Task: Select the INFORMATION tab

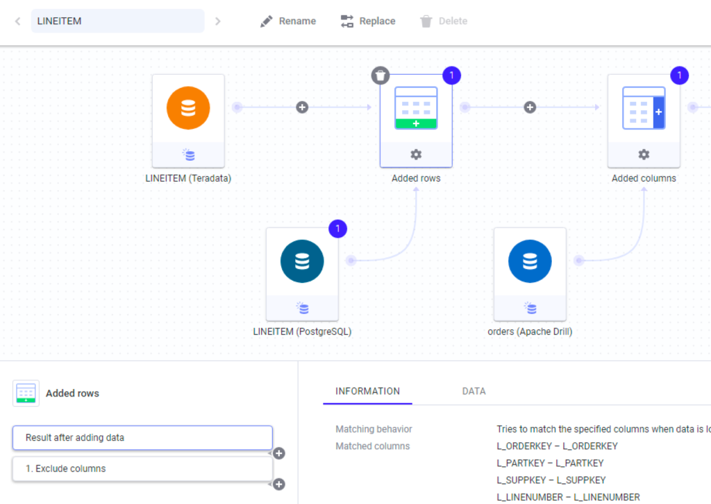Action: coord(367,391)
